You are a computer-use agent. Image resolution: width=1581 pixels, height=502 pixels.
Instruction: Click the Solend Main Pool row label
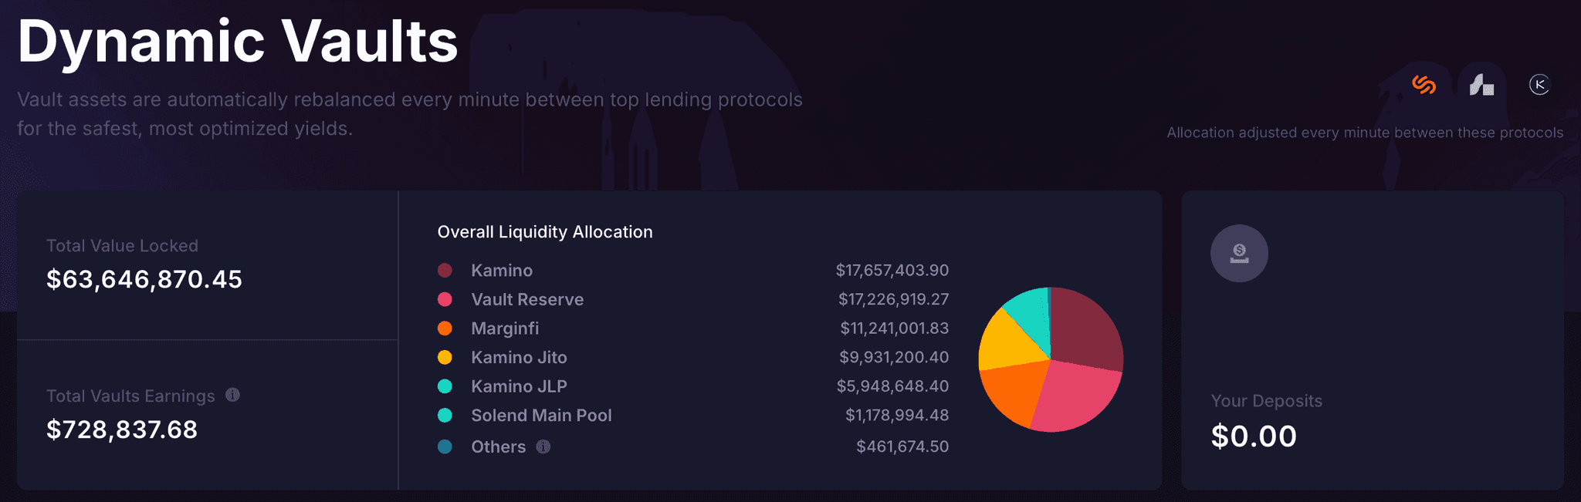coord(541,415)
